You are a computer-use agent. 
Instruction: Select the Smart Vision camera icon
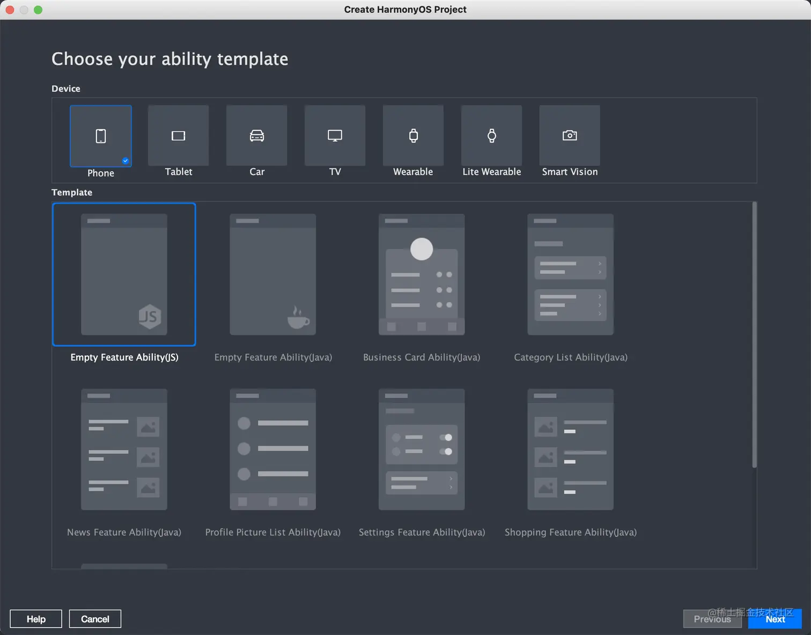tap(570, 136)
